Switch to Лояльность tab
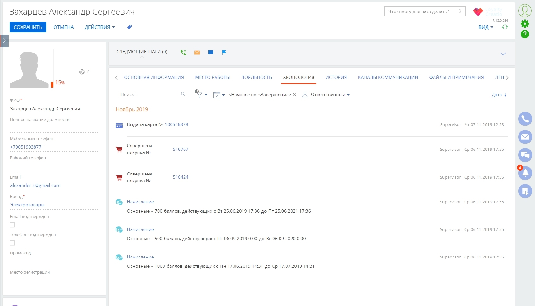Image resolution: width=535 pixels, height=306 pixels. tap(256, 77)
